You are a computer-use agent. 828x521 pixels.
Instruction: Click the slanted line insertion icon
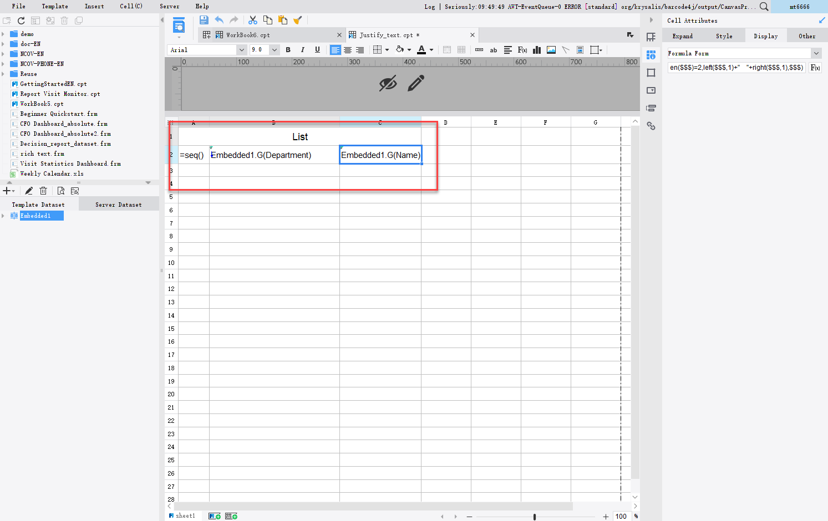pyautogui.click(x=566, y=50)
